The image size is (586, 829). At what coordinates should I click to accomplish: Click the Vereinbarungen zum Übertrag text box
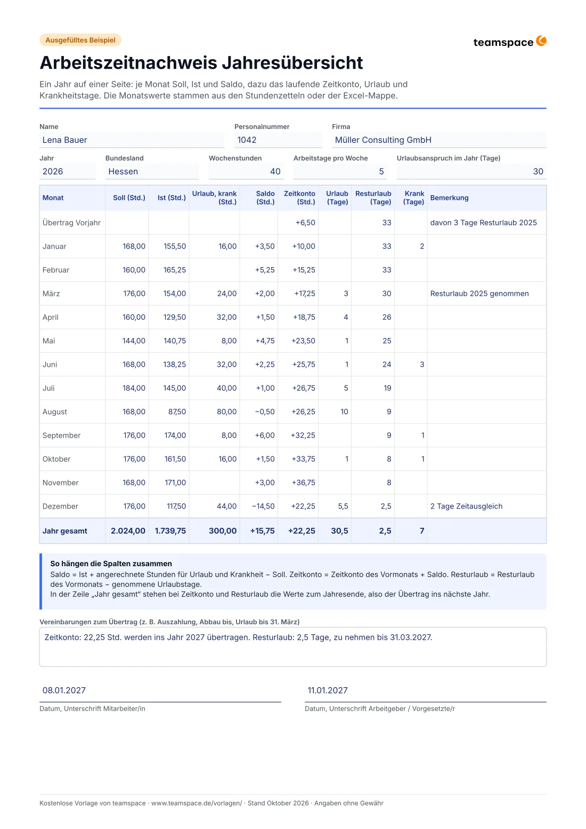(x=293, y=647)
